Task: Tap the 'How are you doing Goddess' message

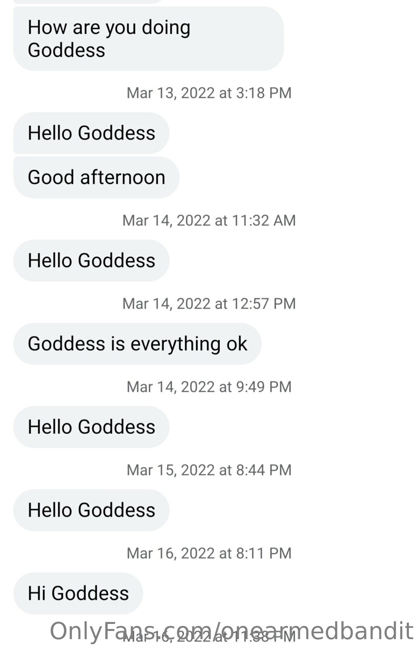Action: 148,38
